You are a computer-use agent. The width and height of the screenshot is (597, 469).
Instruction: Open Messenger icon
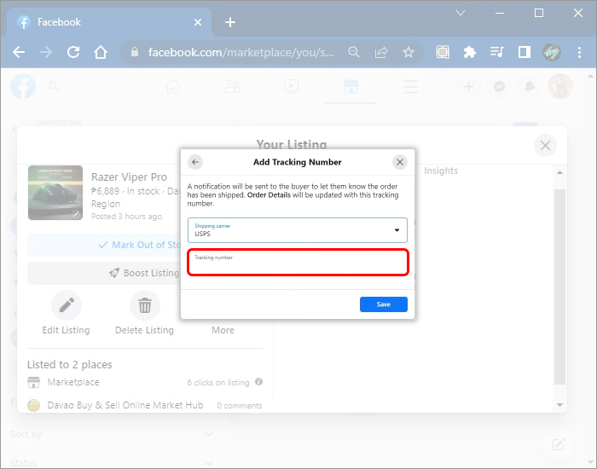(499, 87)
